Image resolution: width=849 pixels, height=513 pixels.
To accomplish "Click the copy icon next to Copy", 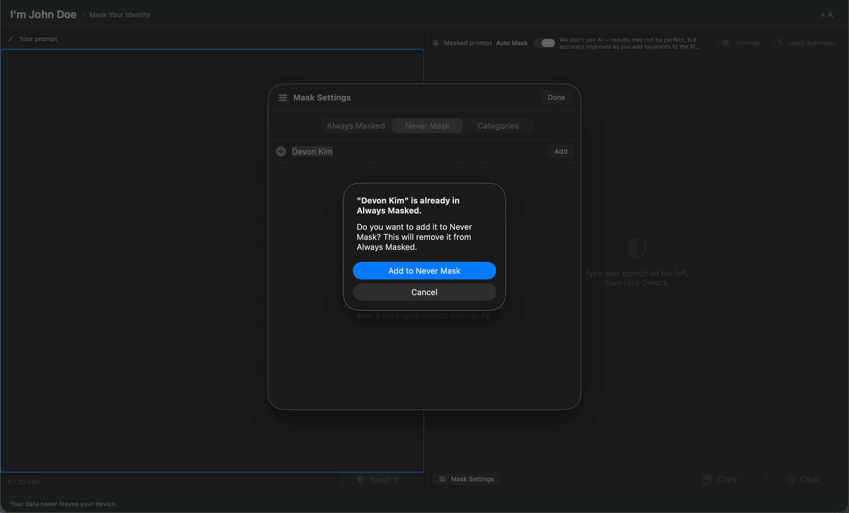I will [x=707, y=479].
